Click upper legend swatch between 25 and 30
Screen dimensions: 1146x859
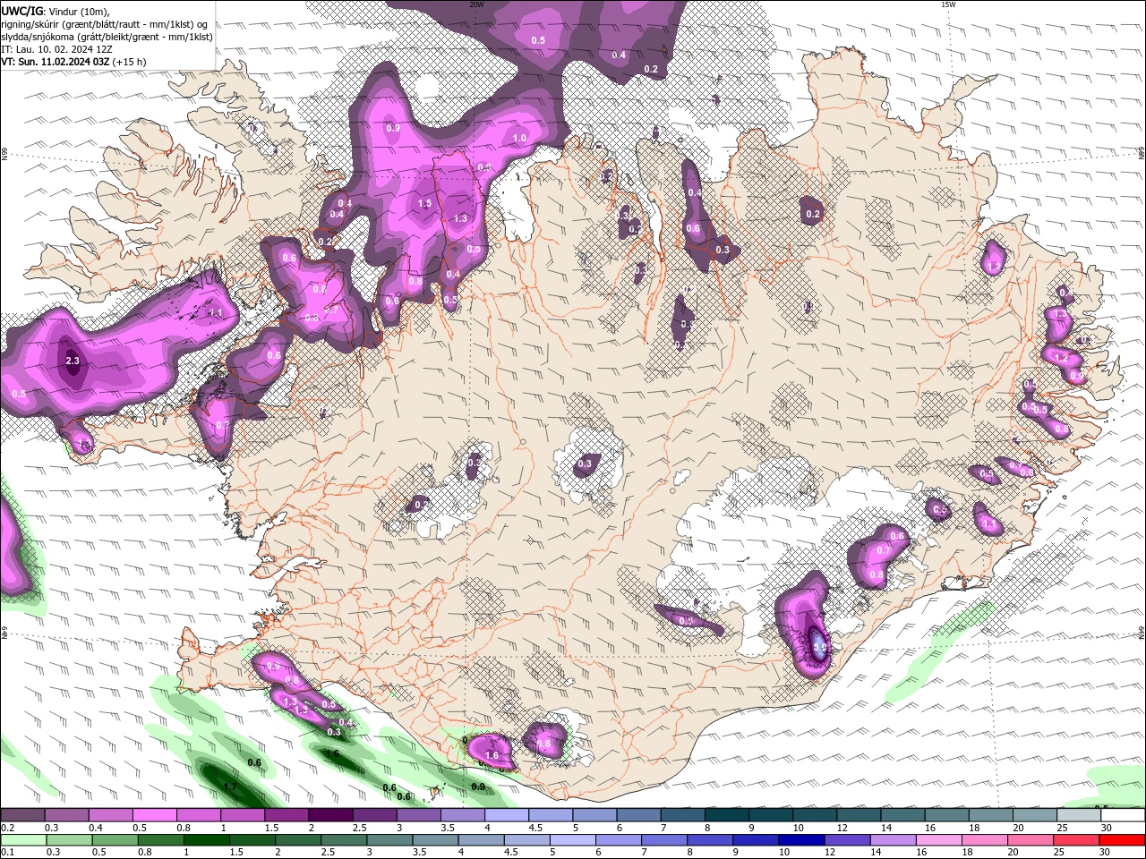click(x=1079, y=815)
